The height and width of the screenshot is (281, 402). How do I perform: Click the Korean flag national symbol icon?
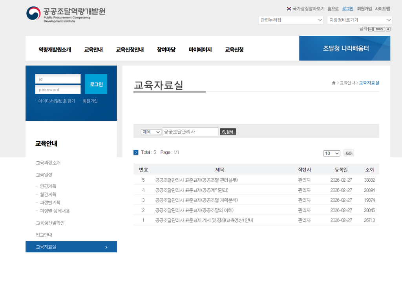(x=289, y=9)
